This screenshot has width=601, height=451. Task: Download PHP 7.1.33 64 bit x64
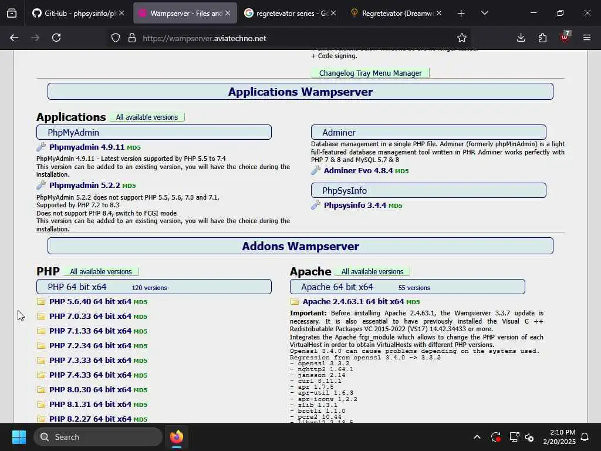90,331
